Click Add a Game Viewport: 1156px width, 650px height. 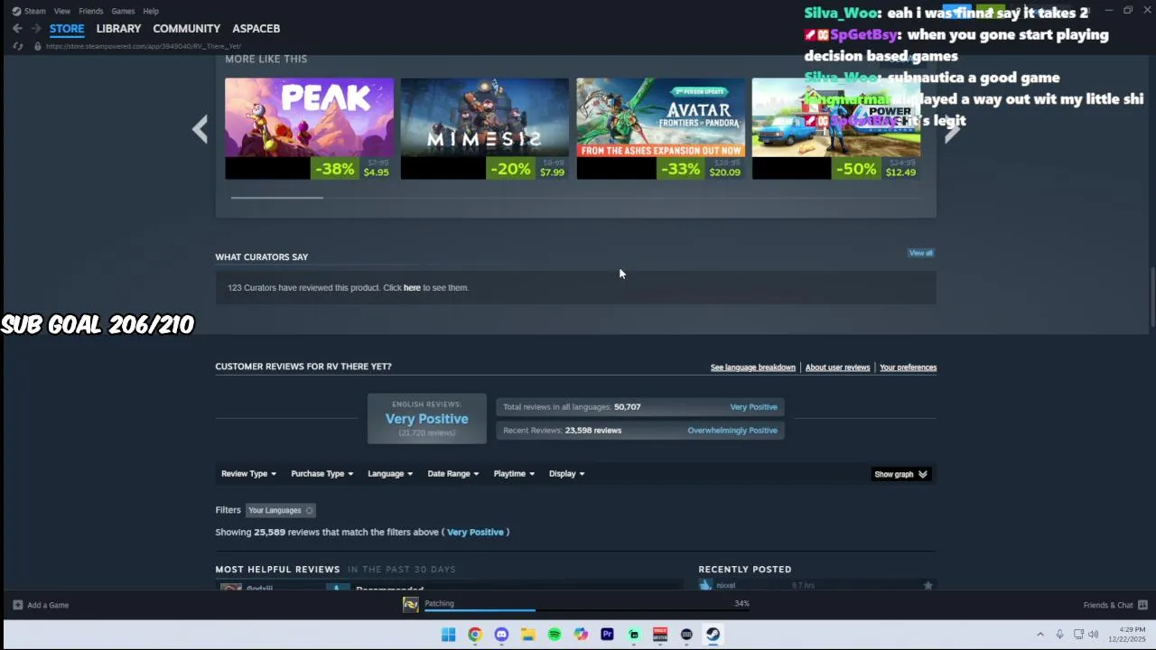pos(41,605)
